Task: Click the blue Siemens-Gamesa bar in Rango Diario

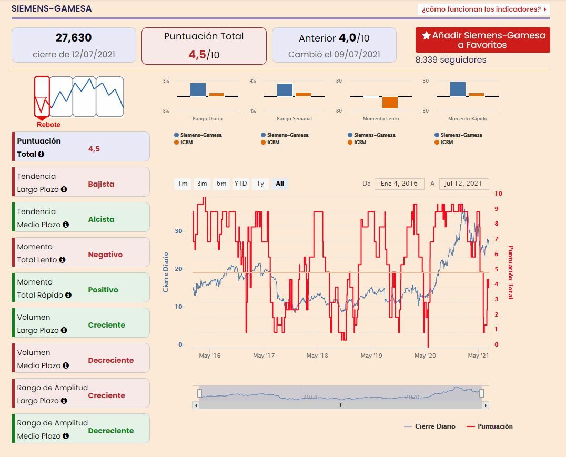Action: (x=198, y=89)
